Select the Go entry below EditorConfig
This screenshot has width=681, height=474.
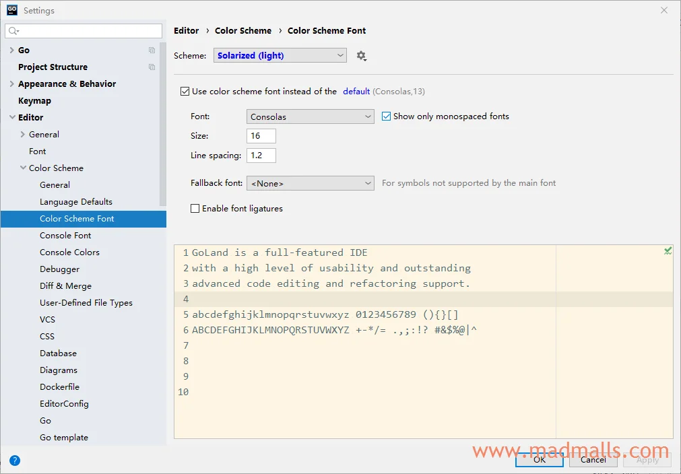(45, 421)
